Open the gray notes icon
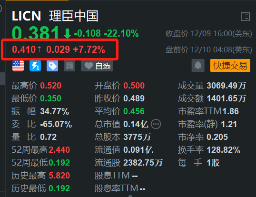Image resolution: width=256 pixels, height=197 pixels. pos(69,66)
